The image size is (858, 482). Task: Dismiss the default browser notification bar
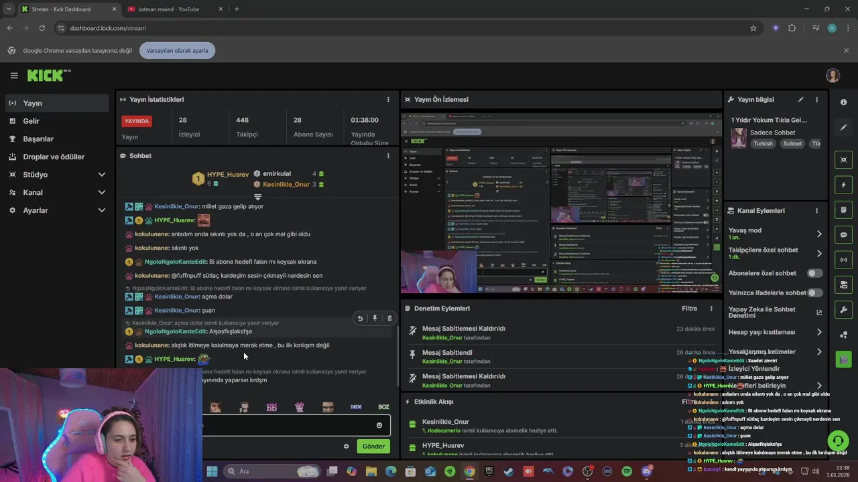(846, 50)
